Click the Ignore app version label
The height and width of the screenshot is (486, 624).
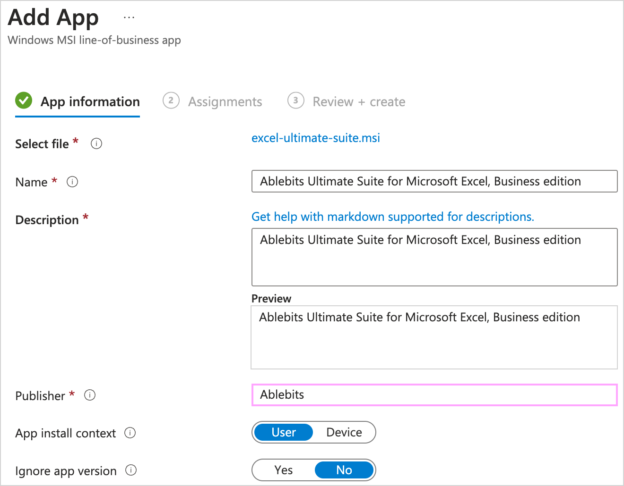[x=66, y=471]
